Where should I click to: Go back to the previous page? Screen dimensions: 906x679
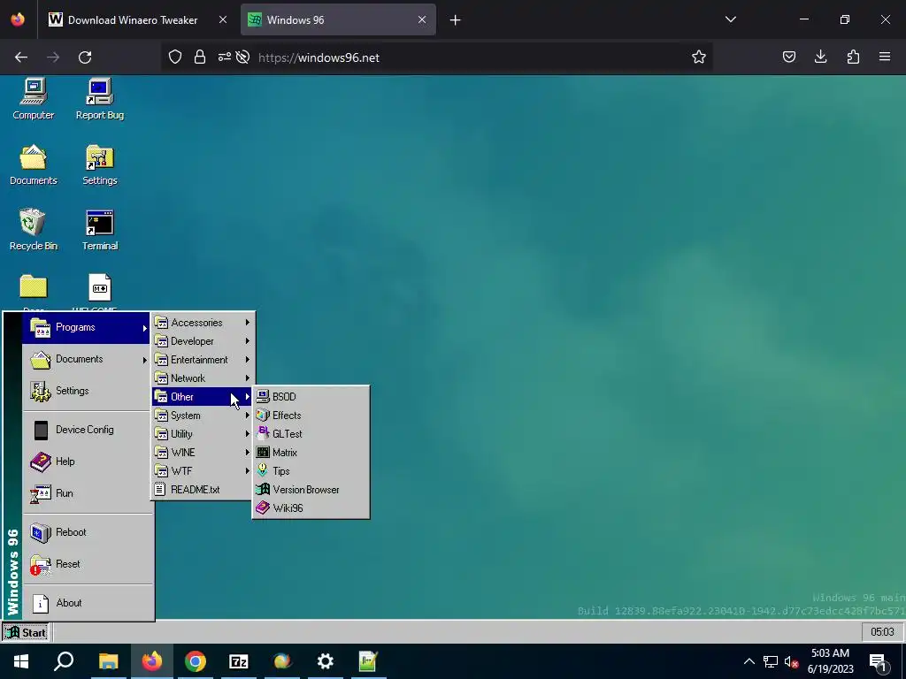click(x=21, y=57)
